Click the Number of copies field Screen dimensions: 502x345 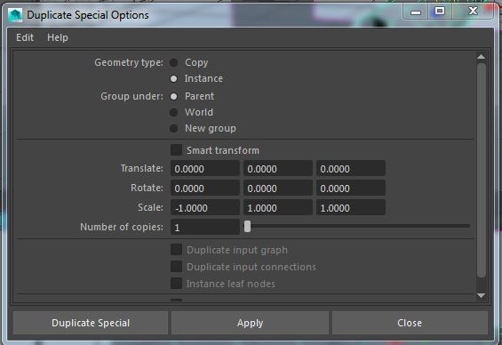[x=205, y=227]
